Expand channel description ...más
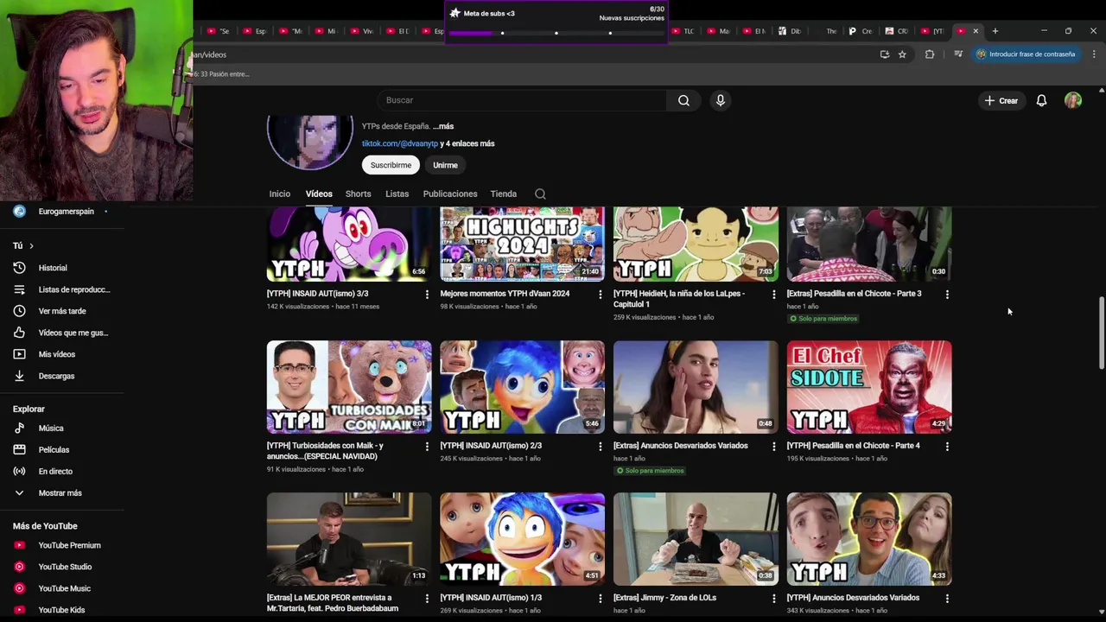 click(442, 126)
